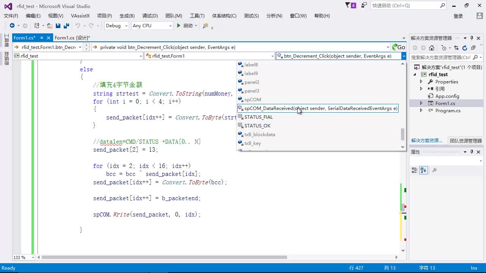Save the current file with Save icon
Viewport: 486px width, 273px height.
(x=58, y=26)
